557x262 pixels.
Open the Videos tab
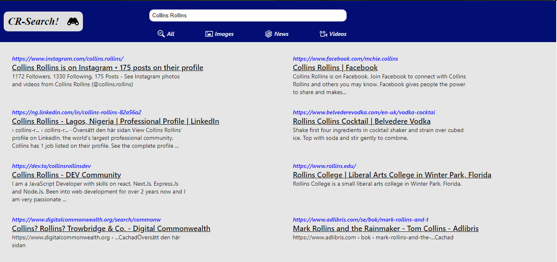click(x=333, y=34)
